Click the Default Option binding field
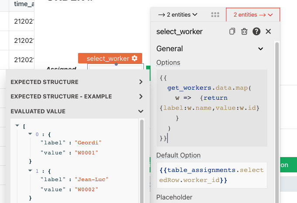 click(212, 175)
